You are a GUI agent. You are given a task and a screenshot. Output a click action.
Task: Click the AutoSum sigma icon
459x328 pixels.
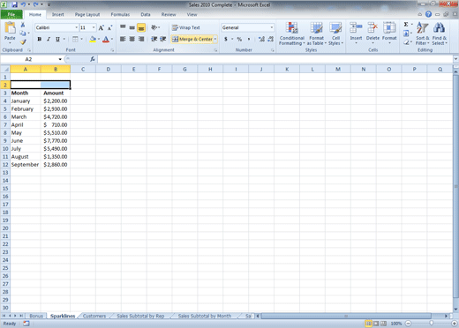coord(406,25)
